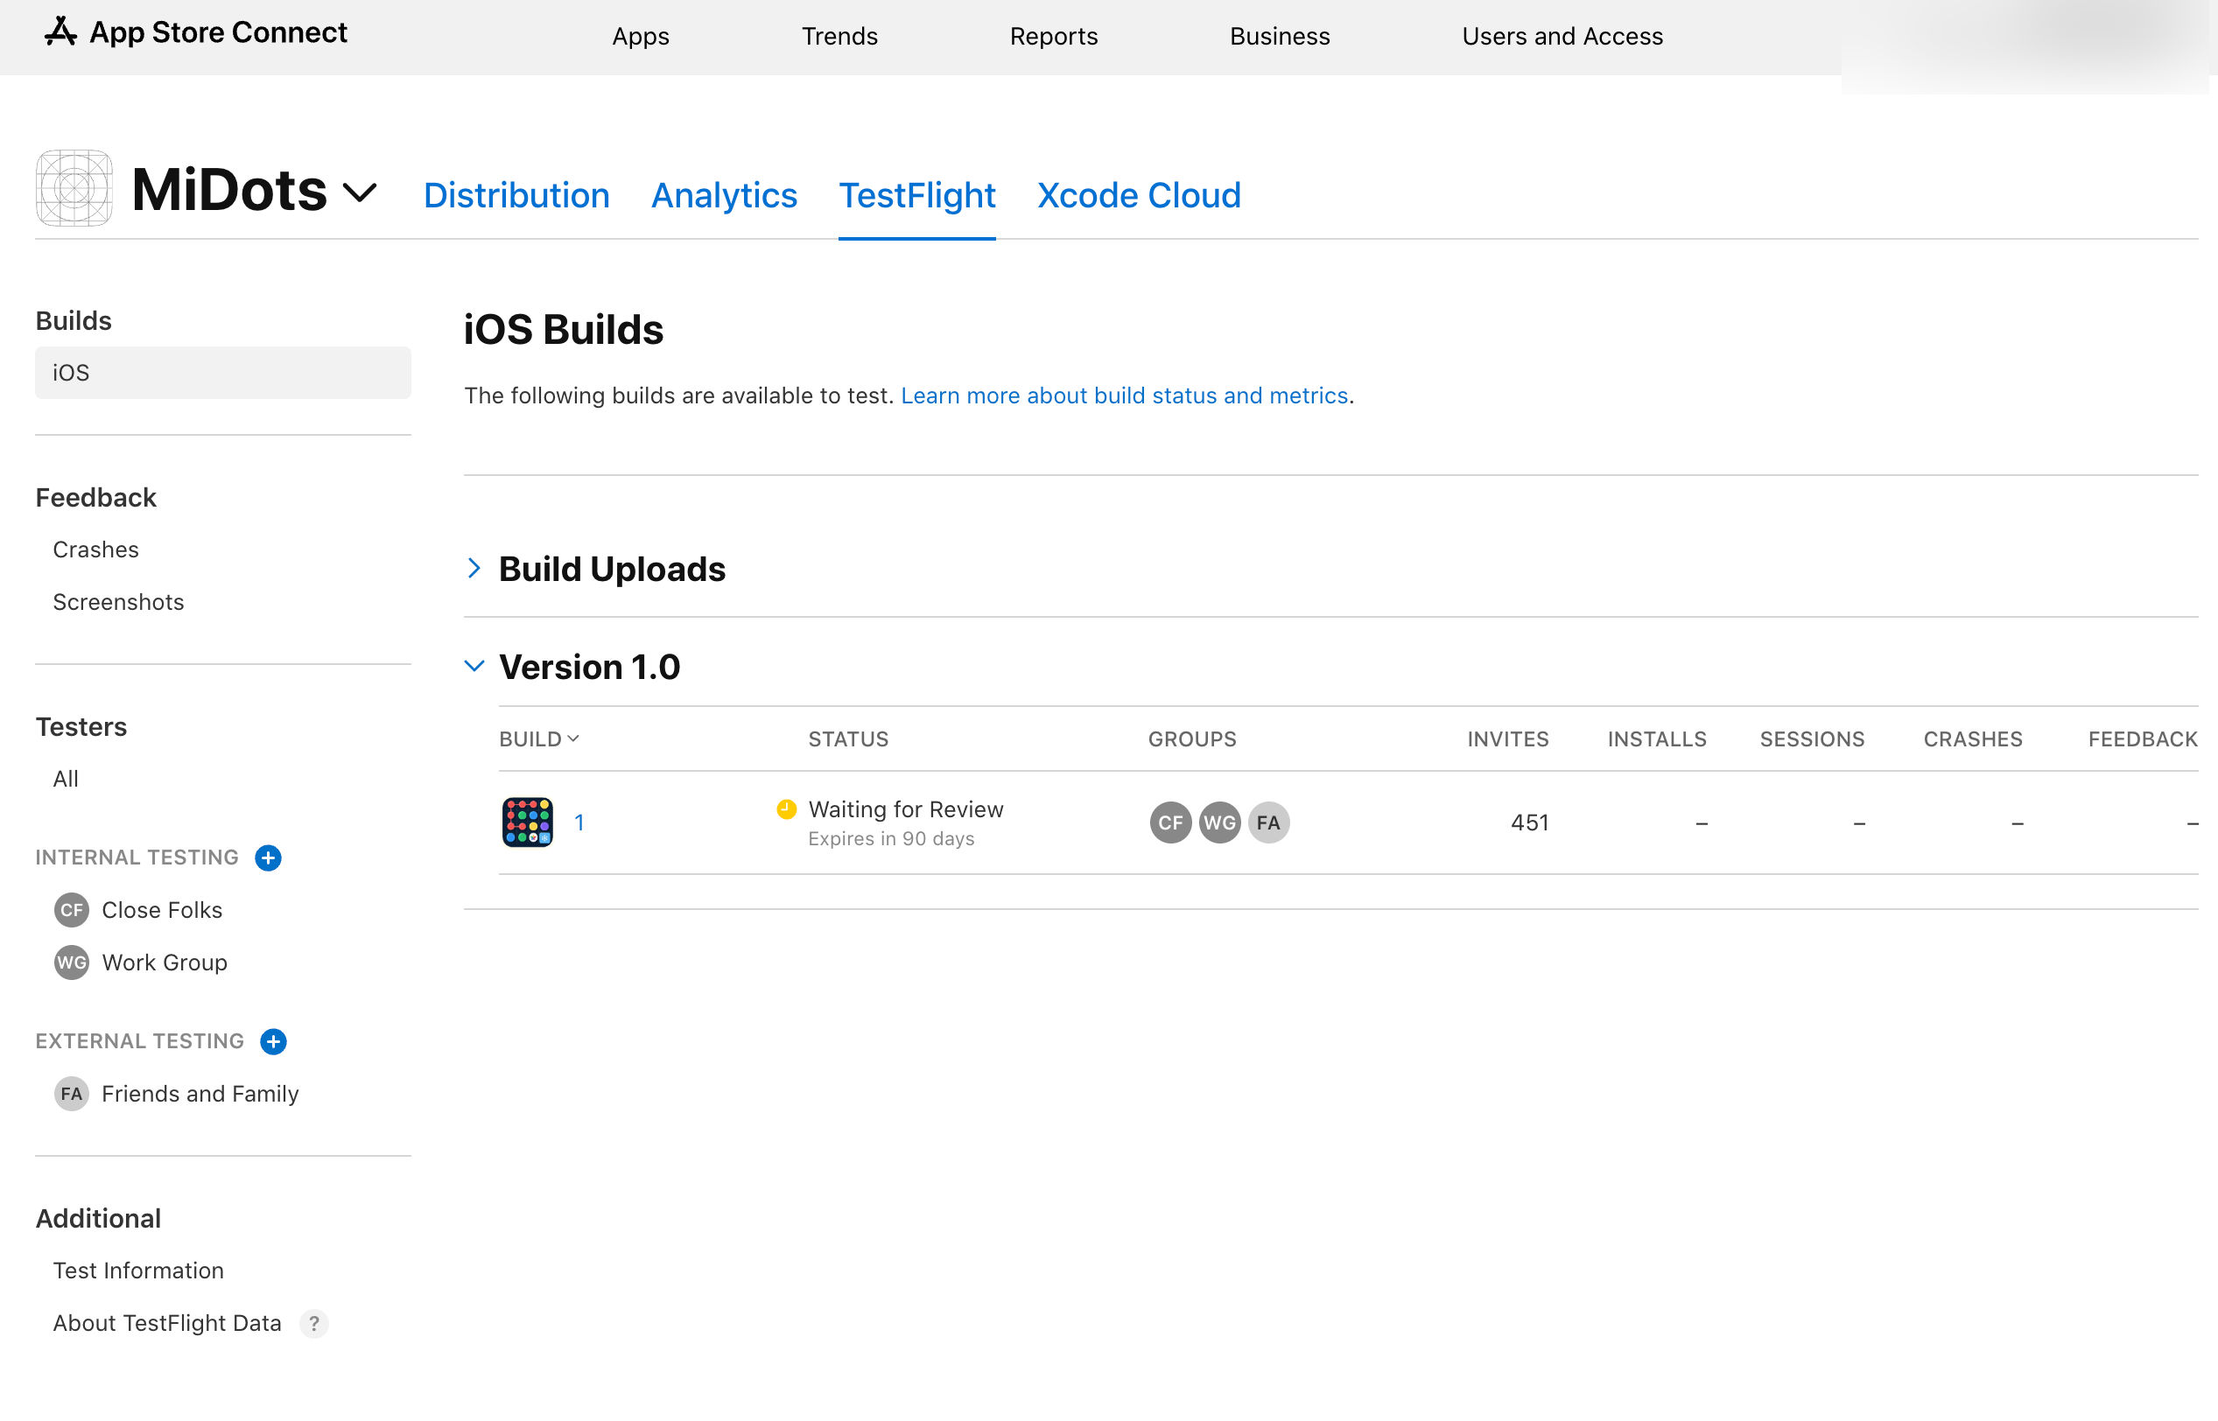The height and width of the screenshot is (1421, 2218).
Task: Sort by the BUILD column header
Action: point(539,739)
